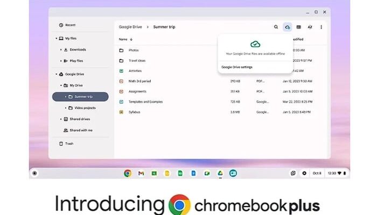Open the search magnifier in the Files toolbar
The width and height of the screenshot is (377, 215).
(x=276, y=27)
